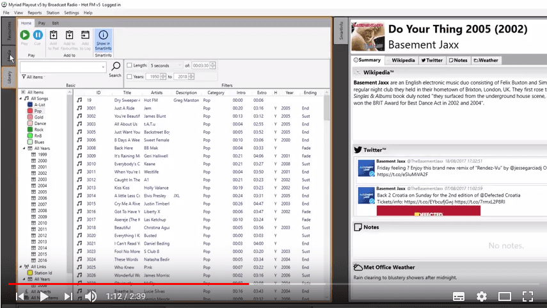The height and width of the screenshot is (308, 547).
Task: Open the Station menu
Action: [52, 13]
